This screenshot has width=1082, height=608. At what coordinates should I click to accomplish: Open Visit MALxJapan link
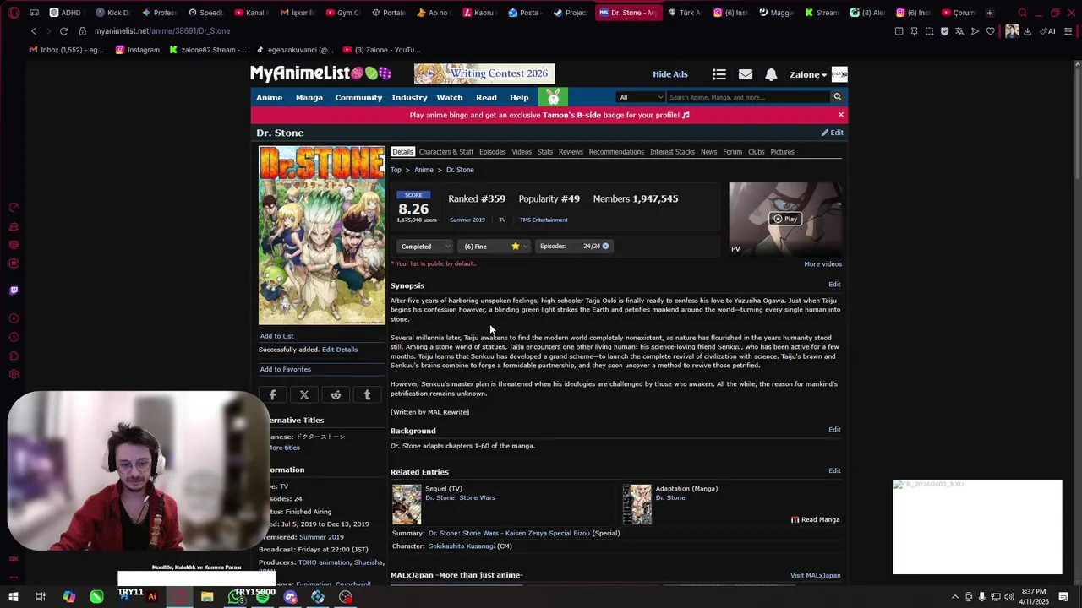(815, 576)
